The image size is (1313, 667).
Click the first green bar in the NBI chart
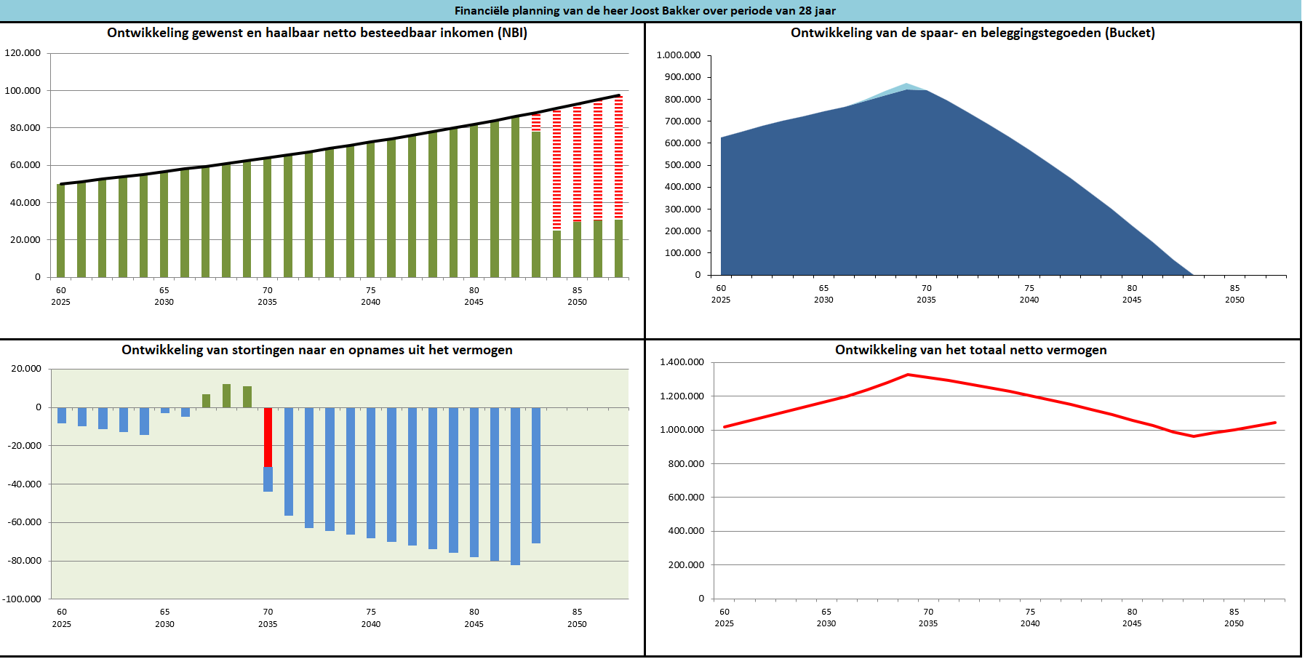click(61, 231)
